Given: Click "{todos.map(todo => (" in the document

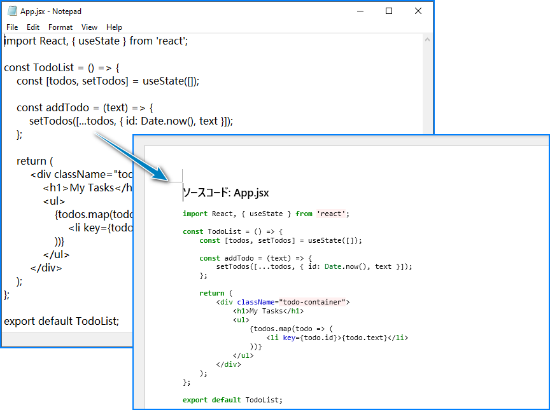Looking at the screenshot, I should (x=292, y=329).
